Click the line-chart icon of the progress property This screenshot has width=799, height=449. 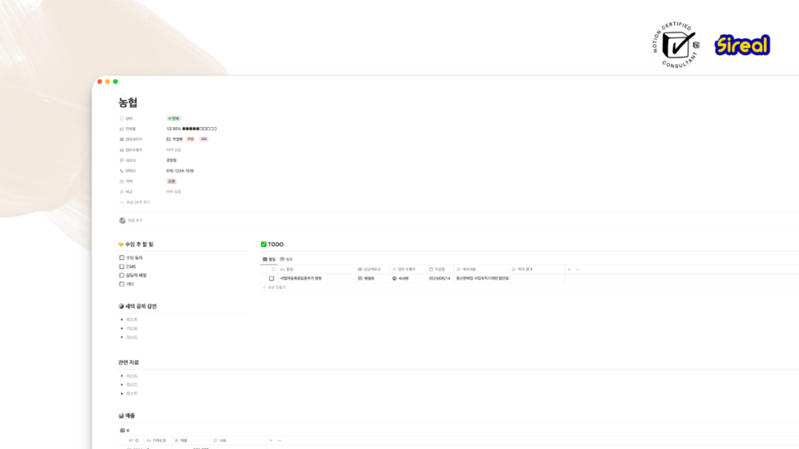point(122,129)
